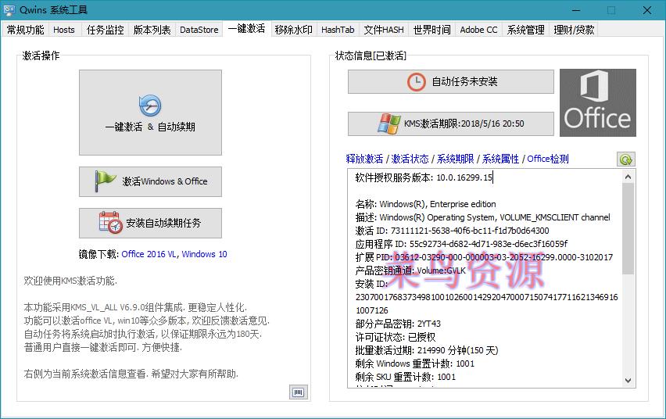Click the scroll down arrow in status box

click(x=628, y=381)
